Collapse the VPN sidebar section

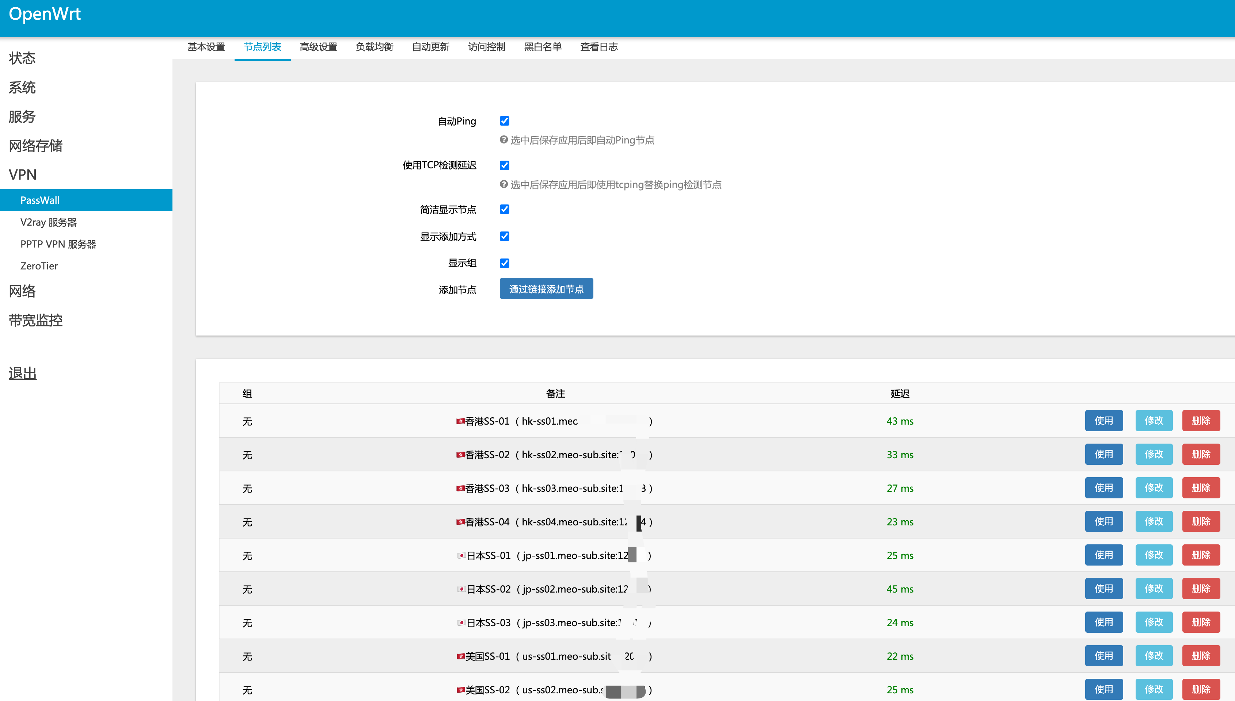pyautogui.click(x=23, y=174)
